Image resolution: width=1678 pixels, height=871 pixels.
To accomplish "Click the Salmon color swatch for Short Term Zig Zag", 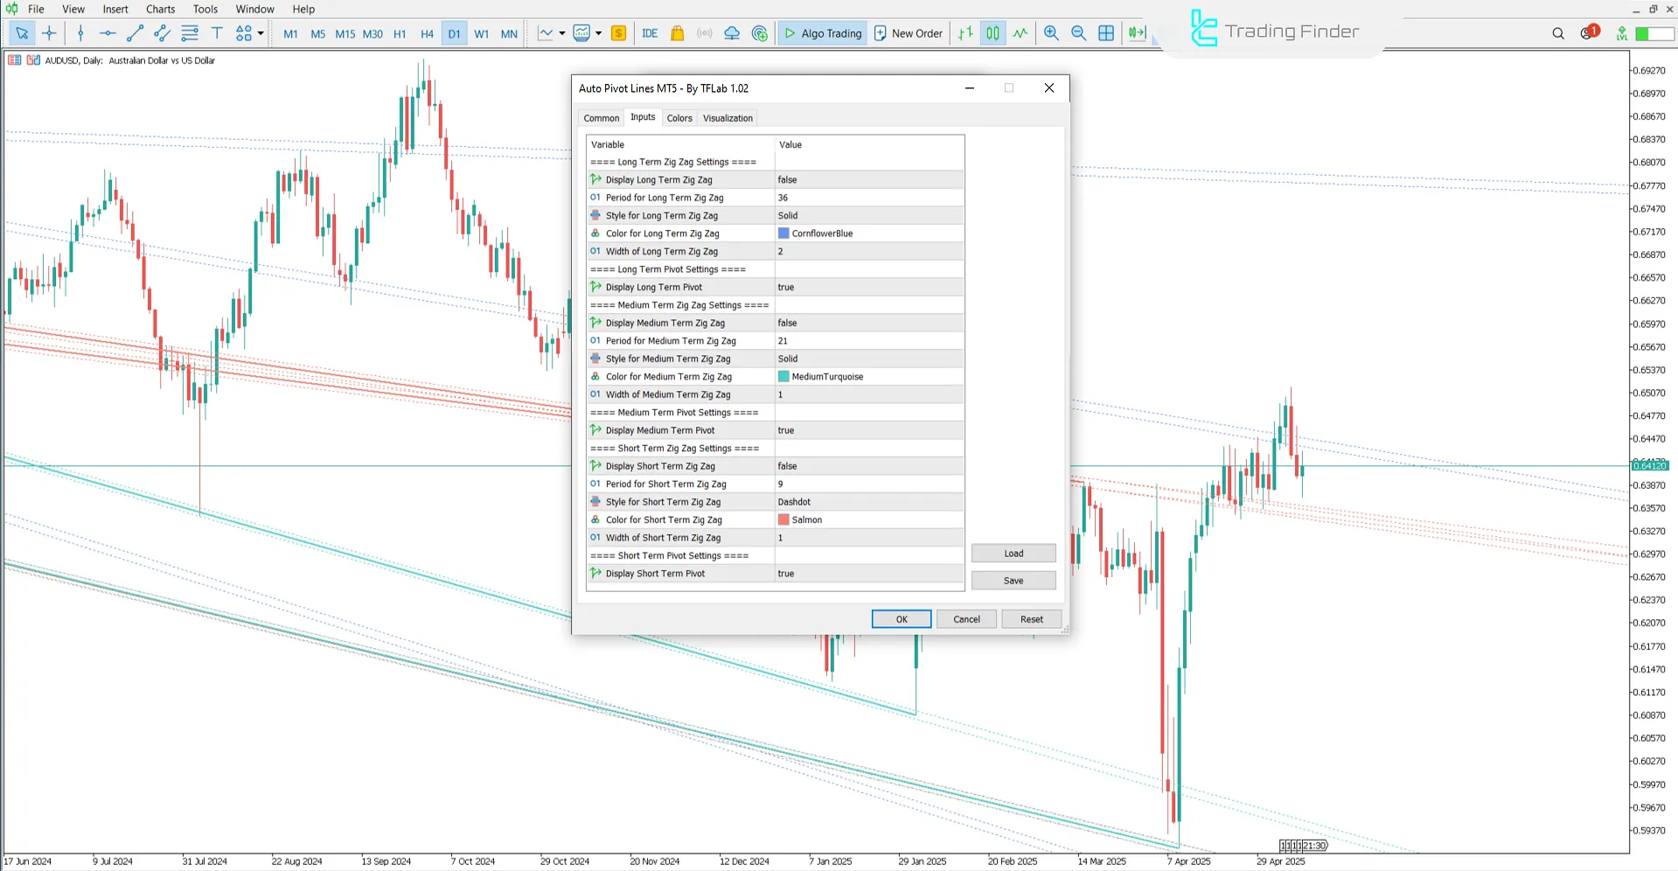I will click(783, 519).
